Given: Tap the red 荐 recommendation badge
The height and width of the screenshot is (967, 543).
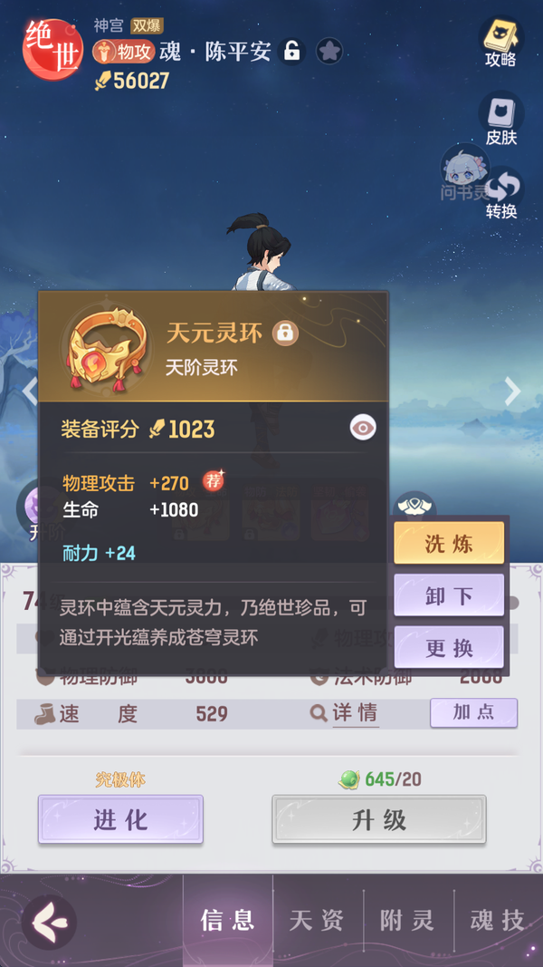Looking at the screenshot, I should [x=214, y=481].
